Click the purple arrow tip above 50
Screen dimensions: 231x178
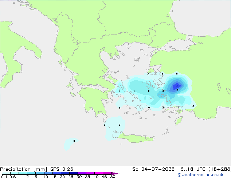(x=115, y=173)
